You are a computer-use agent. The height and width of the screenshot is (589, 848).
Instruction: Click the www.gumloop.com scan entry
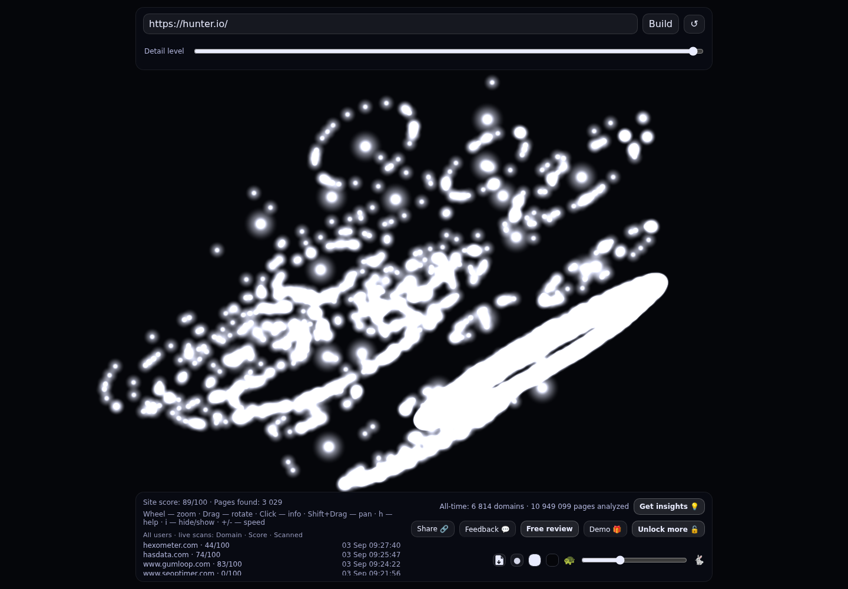pos(271,564)
